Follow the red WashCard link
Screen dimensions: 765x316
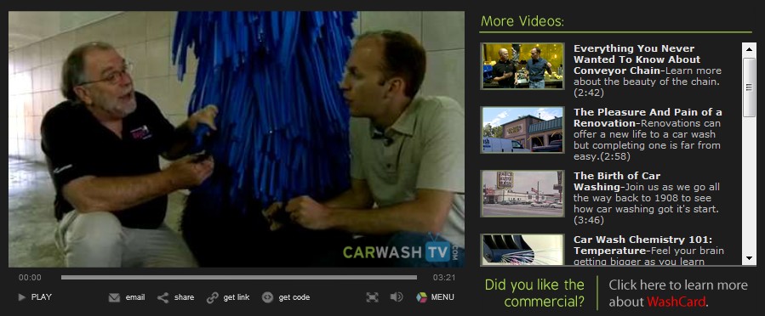coord(676,302)
